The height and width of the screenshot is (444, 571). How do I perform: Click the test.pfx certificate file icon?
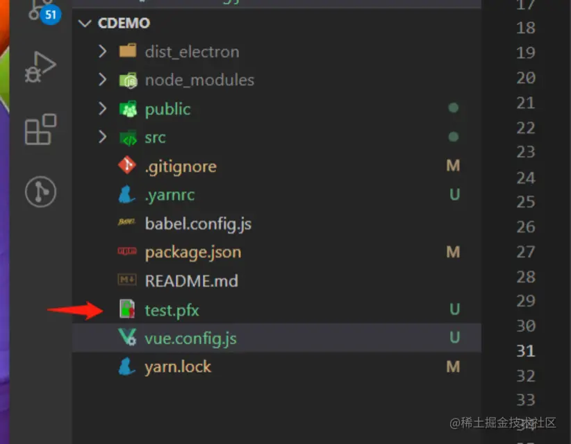click(x=127, y=309)
